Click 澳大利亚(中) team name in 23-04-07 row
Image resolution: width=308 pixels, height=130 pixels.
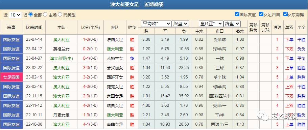[61, 58]
